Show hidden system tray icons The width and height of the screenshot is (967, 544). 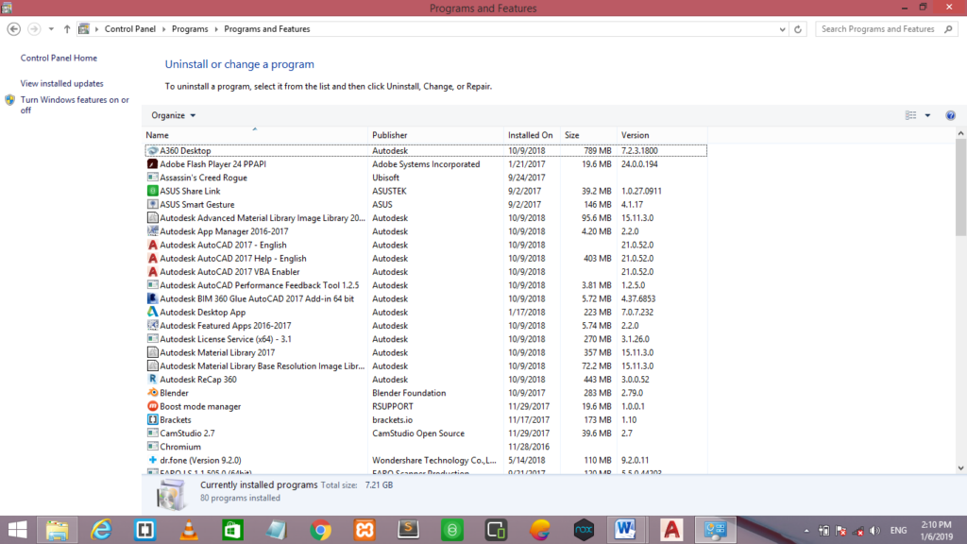[806, 531]
